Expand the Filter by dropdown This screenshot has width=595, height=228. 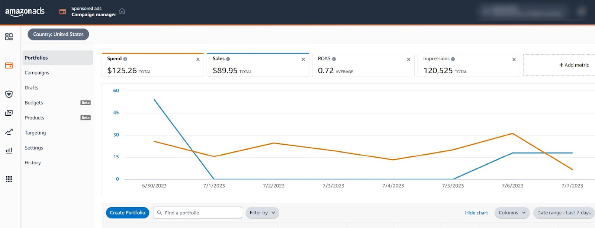(x=262, y=213)
